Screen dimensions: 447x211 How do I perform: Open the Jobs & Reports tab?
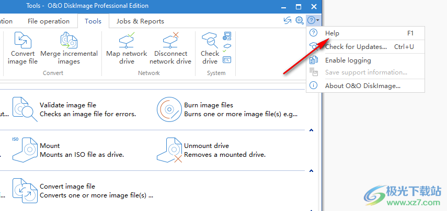[140, 21]
